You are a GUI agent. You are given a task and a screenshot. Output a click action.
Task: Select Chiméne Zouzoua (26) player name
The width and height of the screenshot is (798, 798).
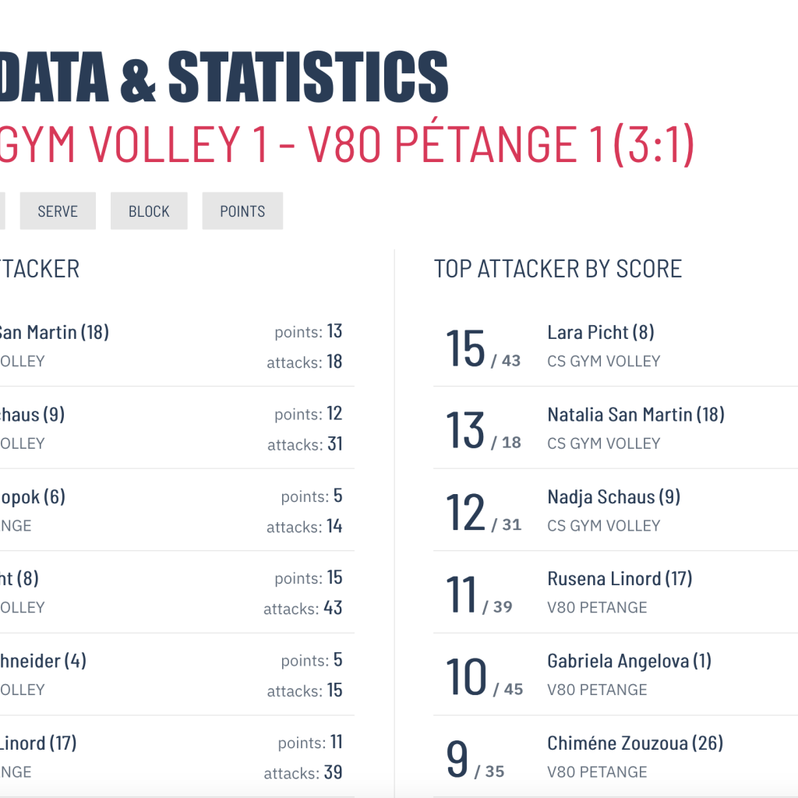click(634, 743)
